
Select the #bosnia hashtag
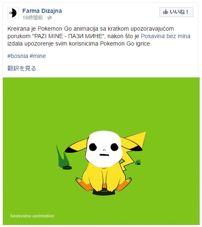pos(18,56)
